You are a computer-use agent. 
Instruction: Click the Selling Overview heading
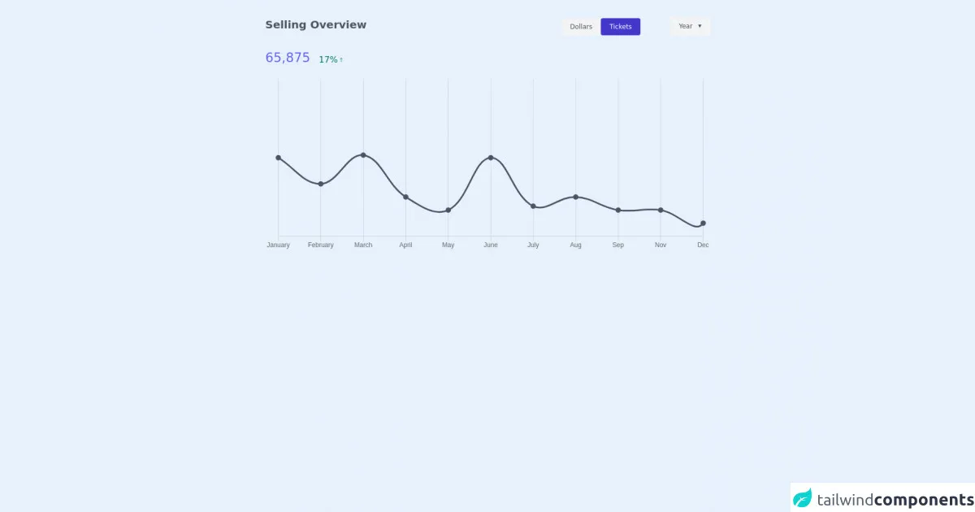tap(316, 25)
